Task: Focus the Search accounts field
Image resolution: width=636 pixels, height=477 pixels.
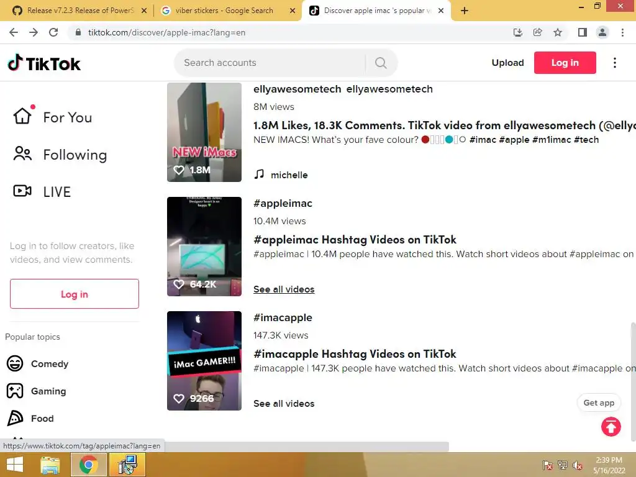Action: pyautogui.click(x=270, y=63)
